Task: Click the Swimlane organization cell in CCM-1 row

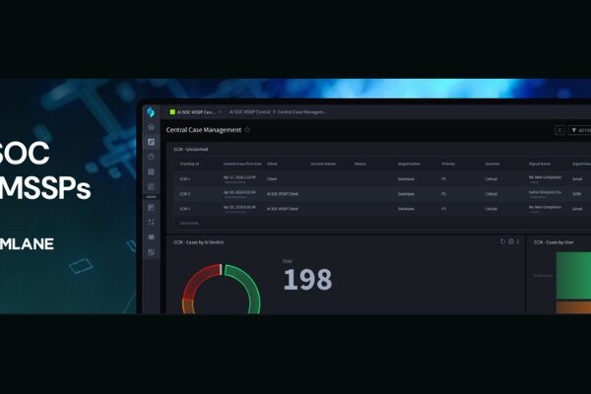Action: point(406,178)
